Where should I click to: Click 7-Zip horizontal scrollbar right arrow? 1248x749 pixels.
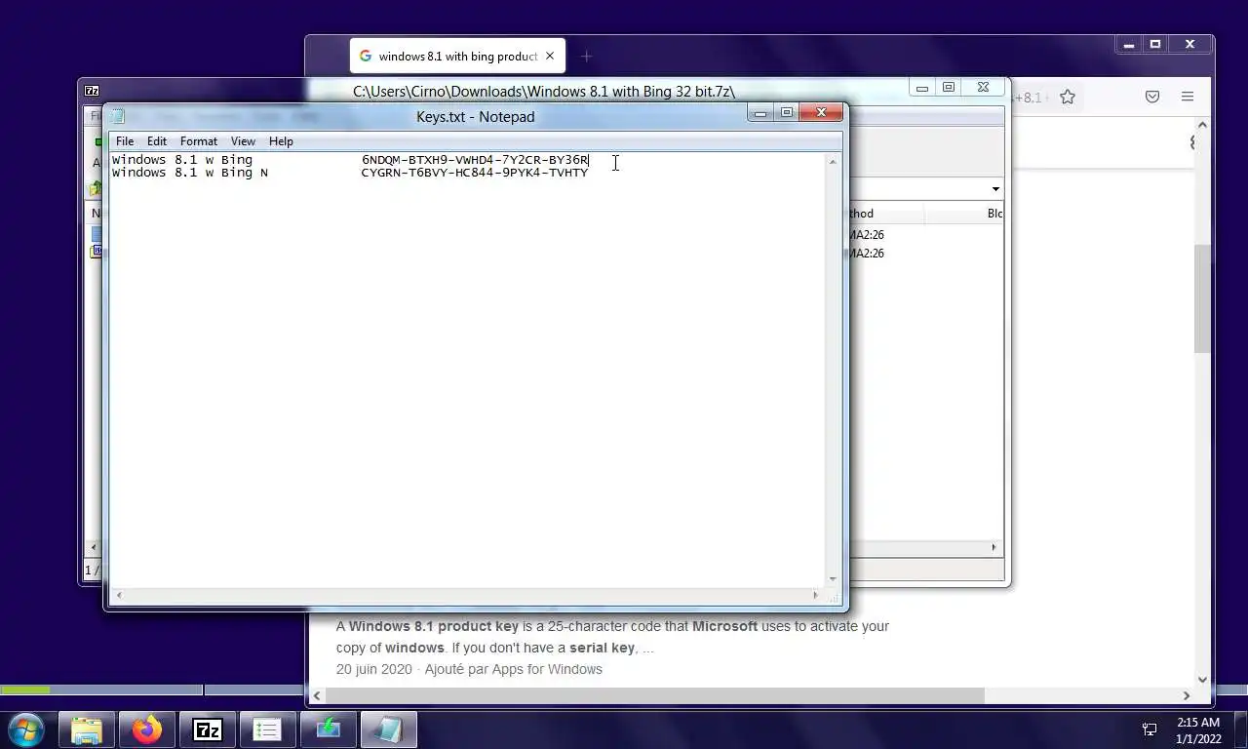coord(994,547)
